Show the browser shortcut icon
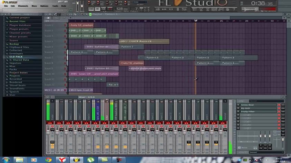Viewport: 291px width, 163px height. [177, 9]
